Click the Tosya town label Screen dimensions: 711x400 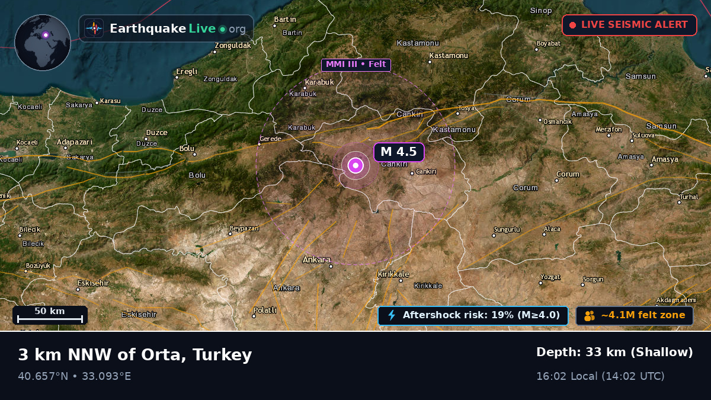[466, 108]
